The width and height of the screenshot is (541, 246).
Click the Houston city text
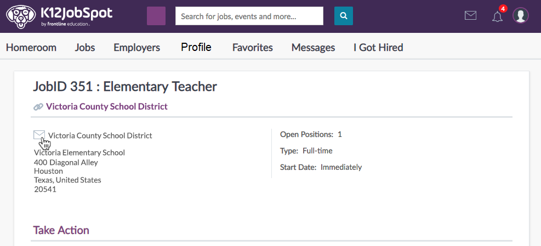[48, 171]
